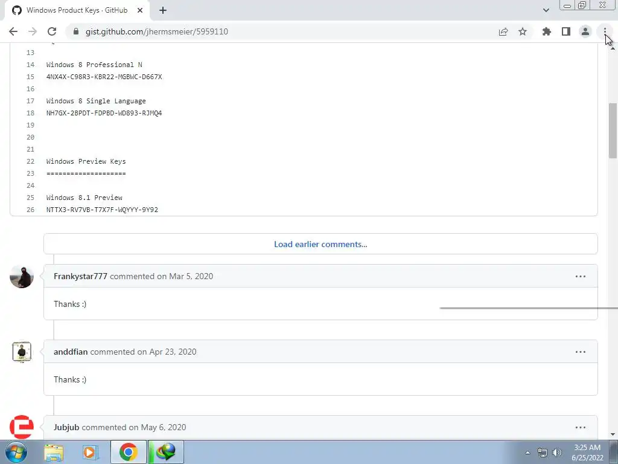Open the Chrome profile avatar
The image size is (618, 464).
coord(585,31)
